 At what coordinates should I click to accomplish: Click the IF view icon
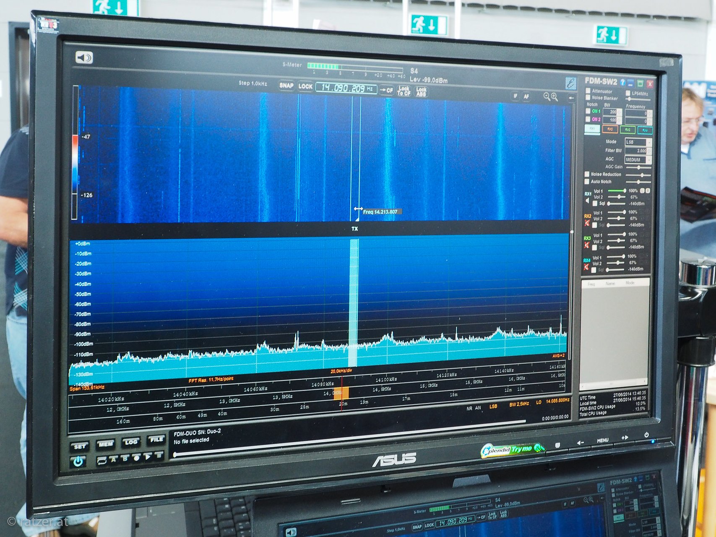click(516, 96)
